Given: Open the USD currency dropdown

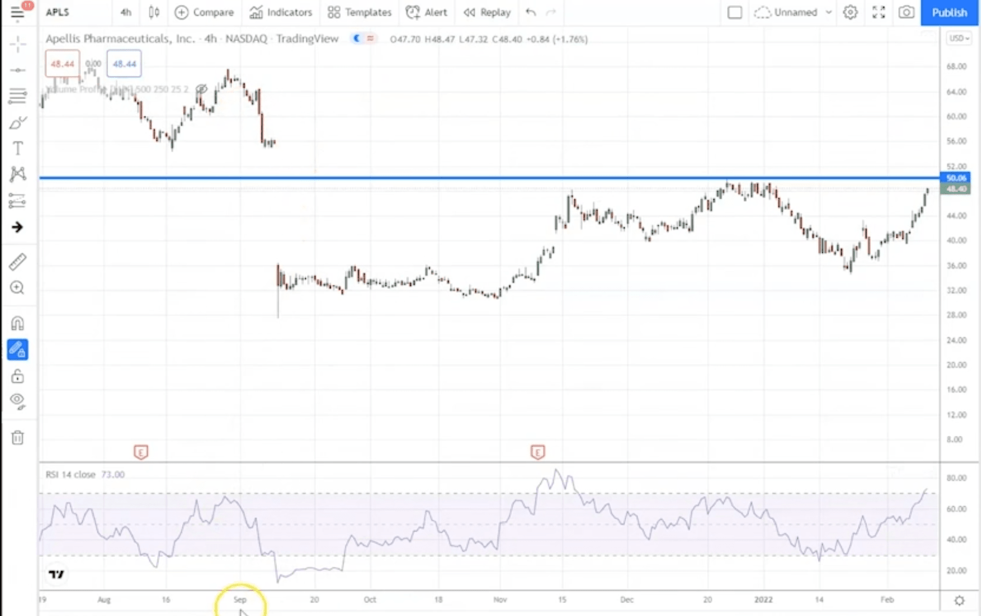Looking at the screenshot, I should coord(958,38).
